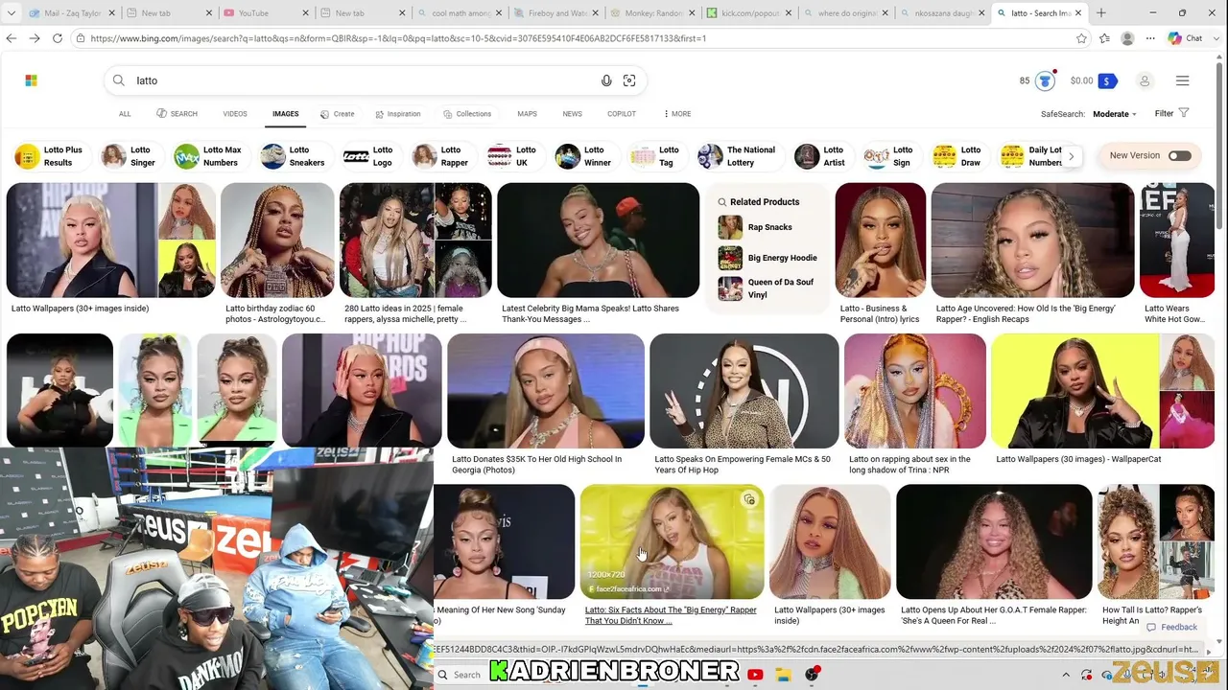Close the YouTube browser tab
Image resolution: width=1228 pixels, height=690 pixels.
[305, 13]
